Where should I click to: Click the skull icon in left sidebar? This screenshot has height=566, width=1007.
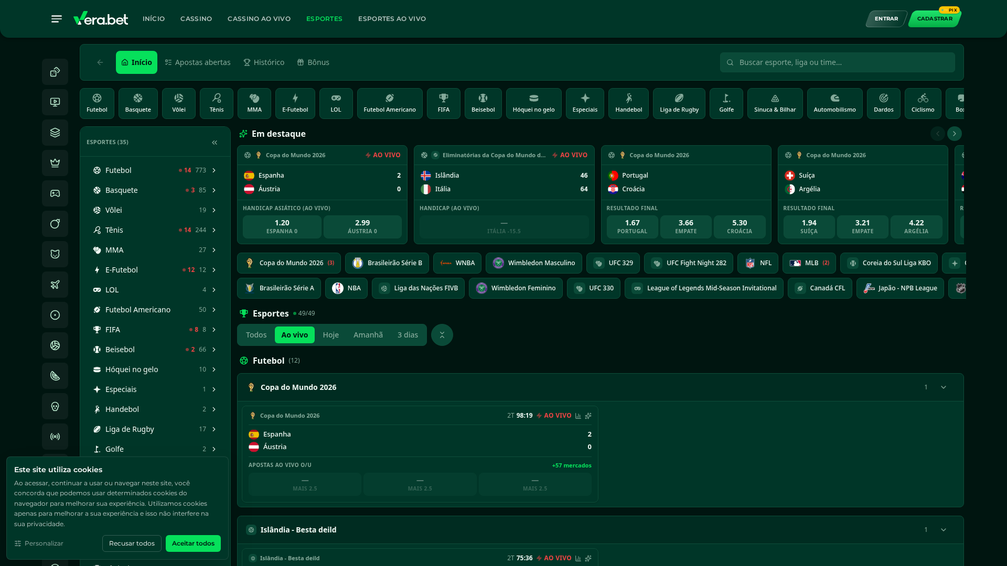point(55,406)
